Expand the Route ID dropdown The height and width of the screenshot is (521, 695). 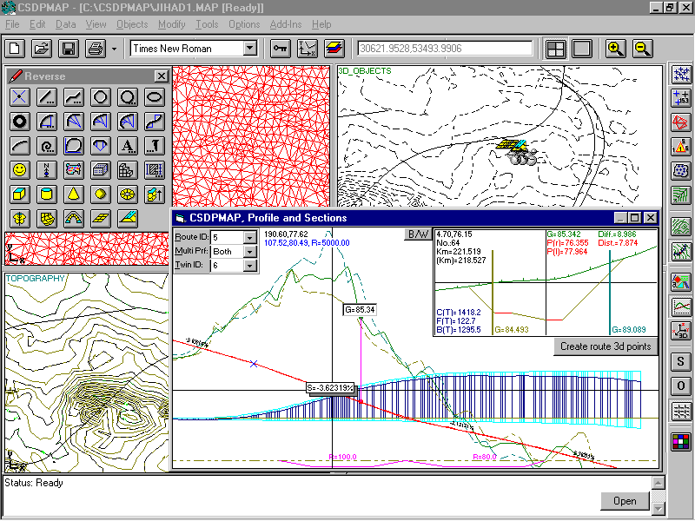(250, 238)
